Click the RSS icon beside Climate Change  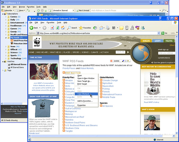(101, 80)
